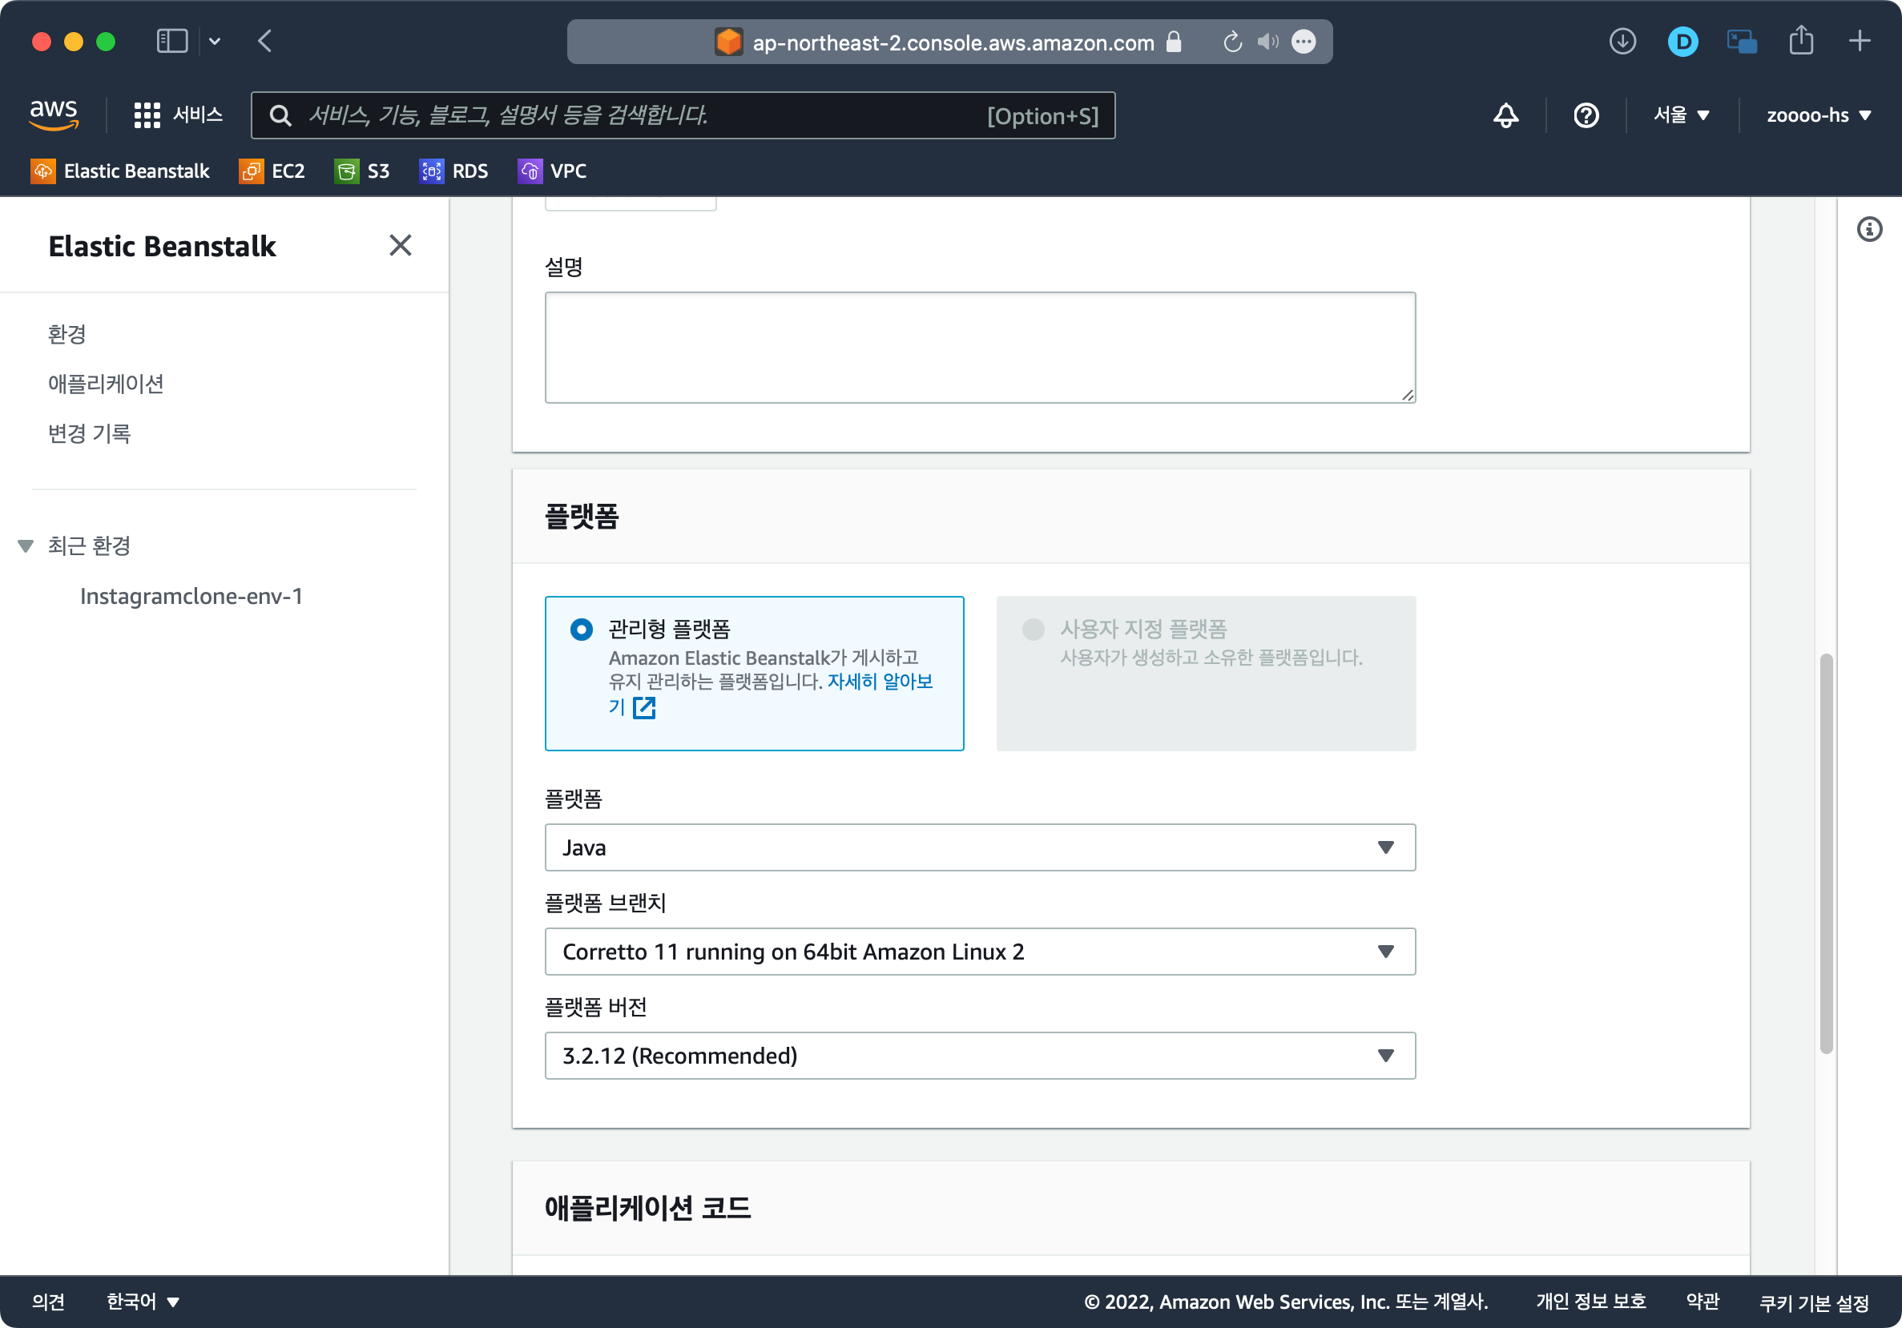Click Elastic Beanstalk favorite icon
The image size is (1902, 1328).
[x=43, y=171]
